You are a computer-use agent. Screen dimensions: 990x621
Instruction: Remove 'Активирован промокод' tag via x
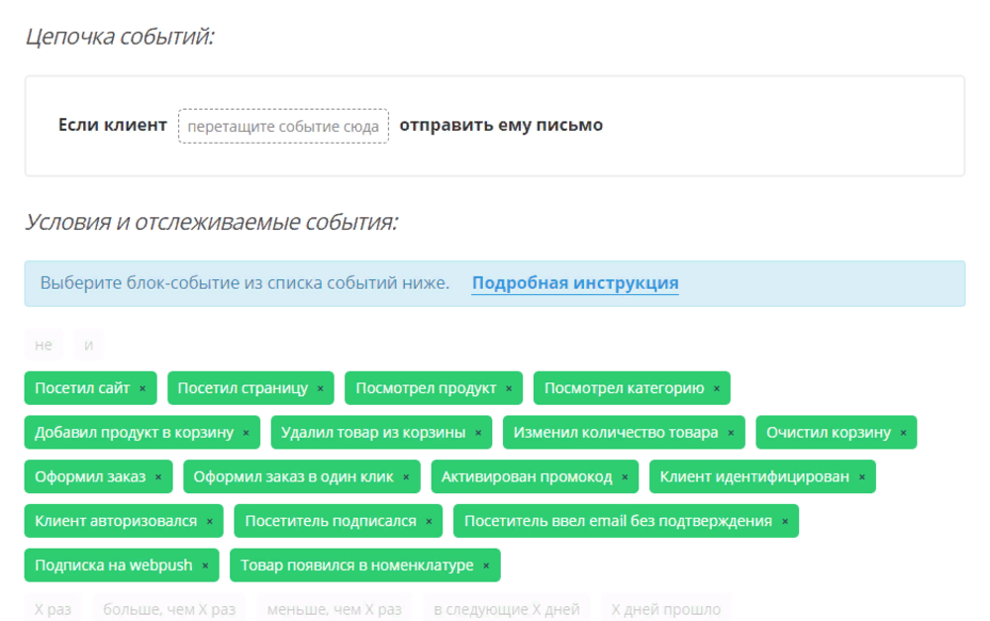click(625, 477)
